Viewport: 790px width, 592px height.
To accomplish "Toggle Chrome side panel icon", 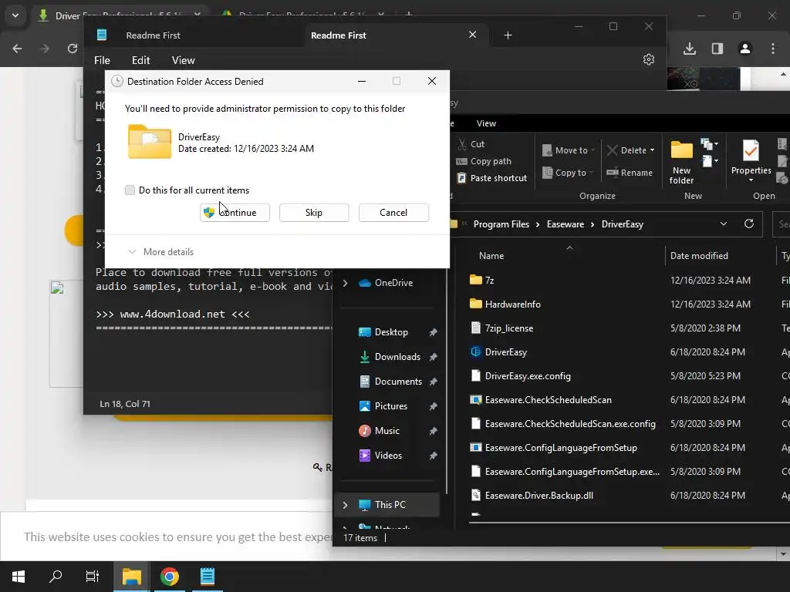I will [x=717, y=49].
